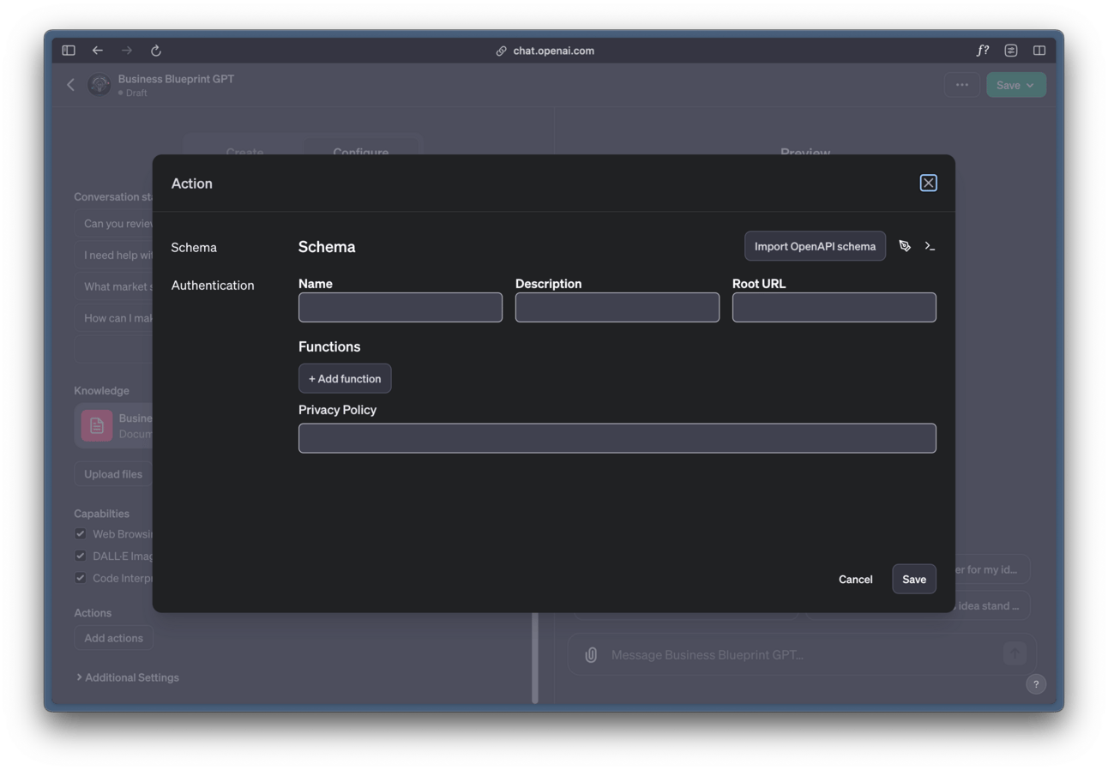The image size is (1108, 770).
Task: Open the green Save dropdown at top right
Action: pos(1016,85)
